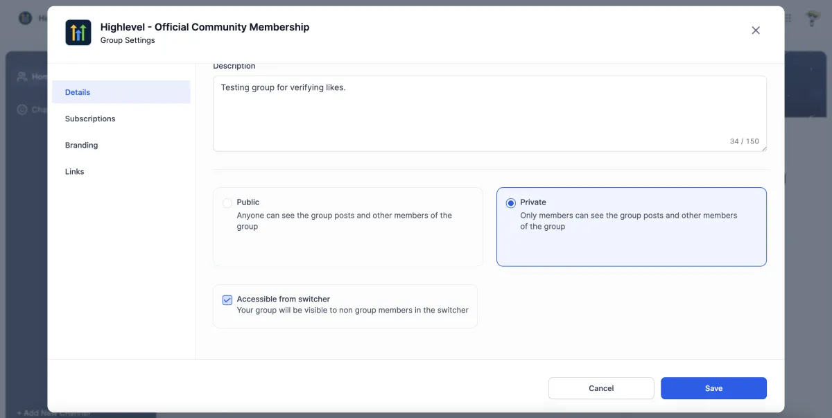Image resolution: width=832 pixels, height=418 pixels.
Task: Open the user avatar in top right
Action: (x=813, y=18)
